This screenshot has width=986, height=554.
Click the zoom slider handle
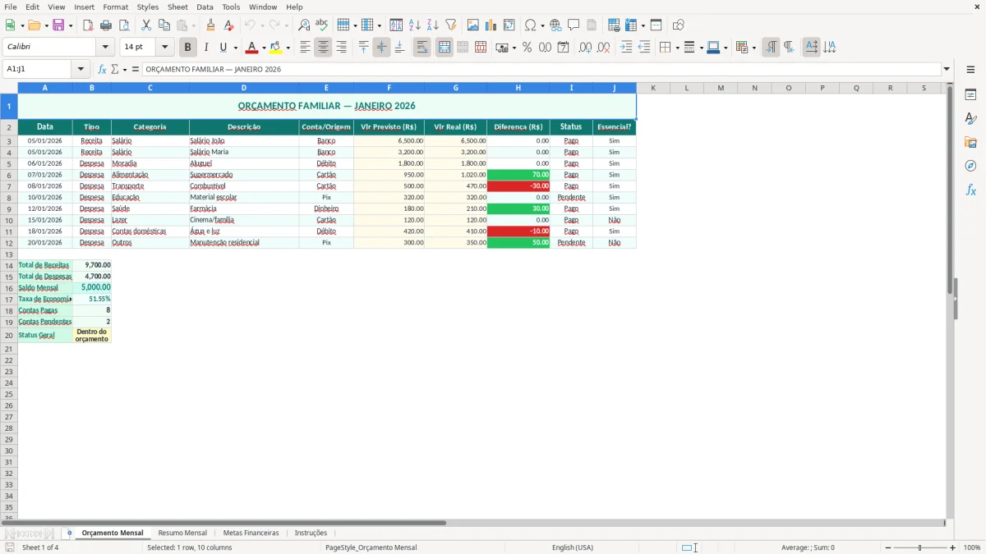(x=920, y=547)
